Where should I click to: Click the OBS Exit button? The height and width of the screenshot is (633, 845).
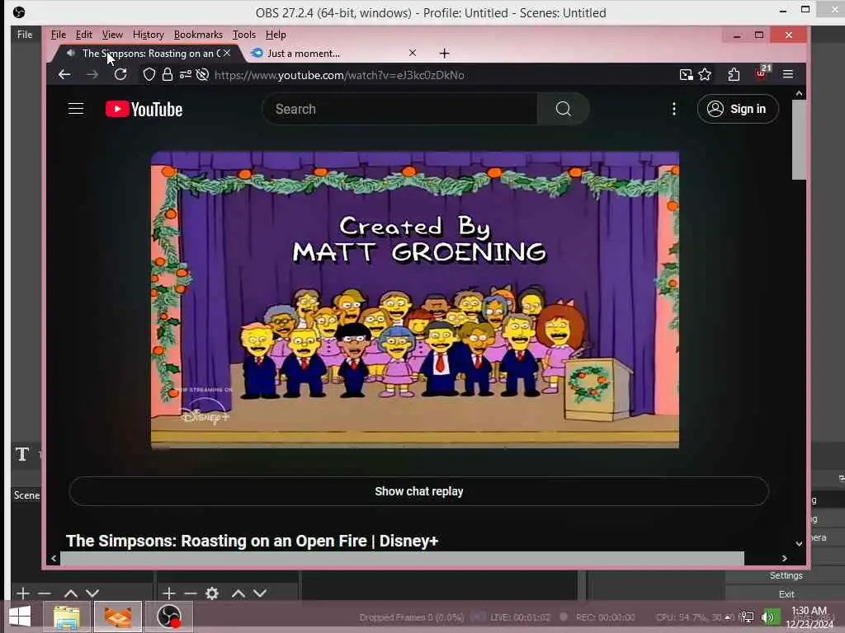[x=786, y=594]
